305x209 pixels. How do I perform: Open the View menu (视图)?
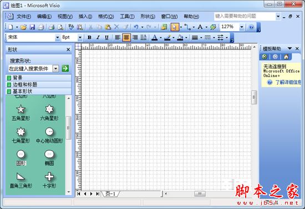pyautogui.click(x=65, y=17)
